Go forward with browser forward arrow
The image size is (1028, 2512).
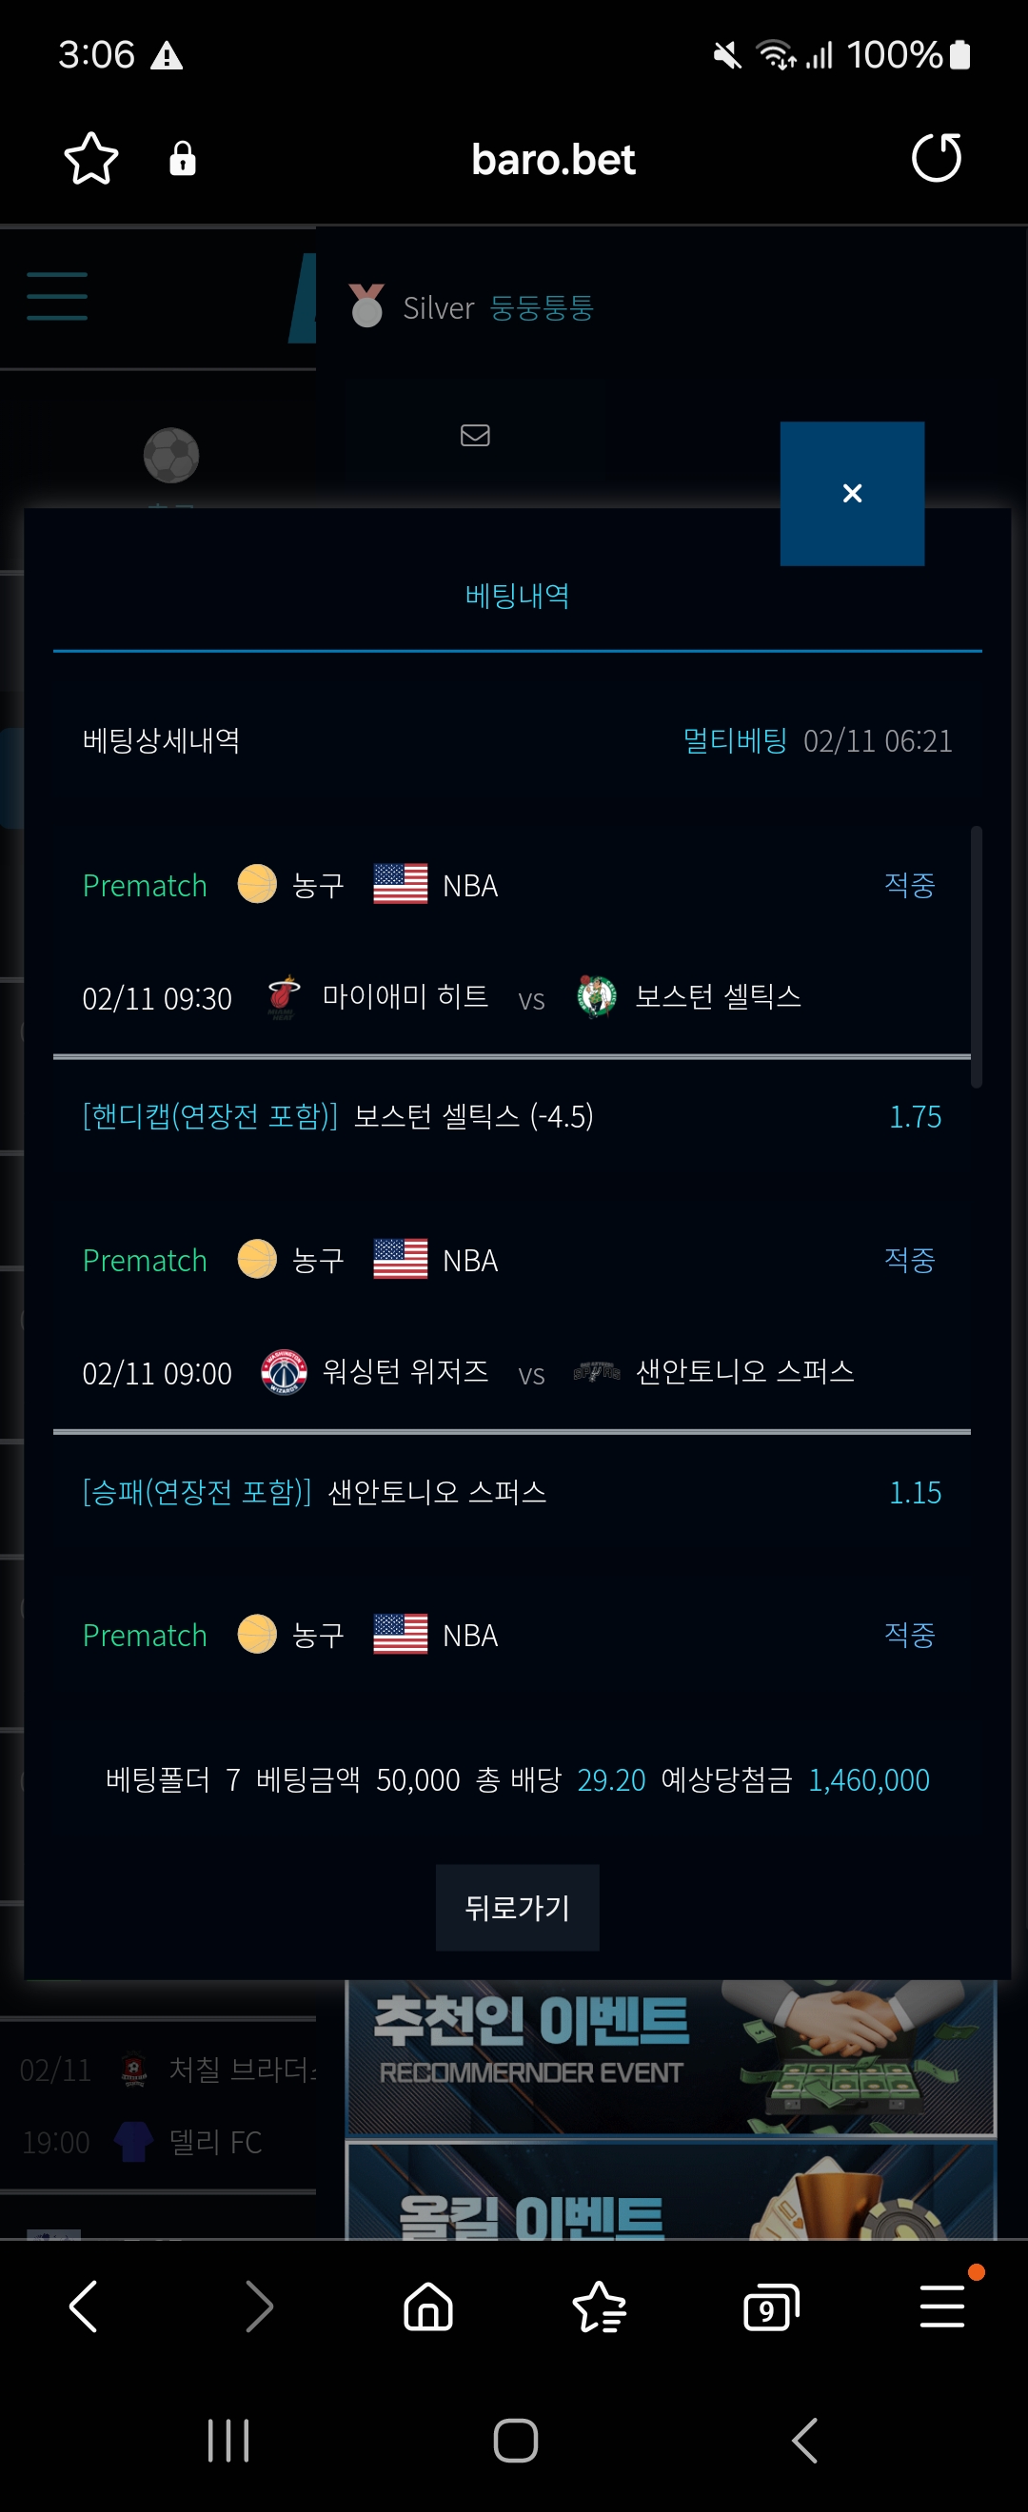259,2307
